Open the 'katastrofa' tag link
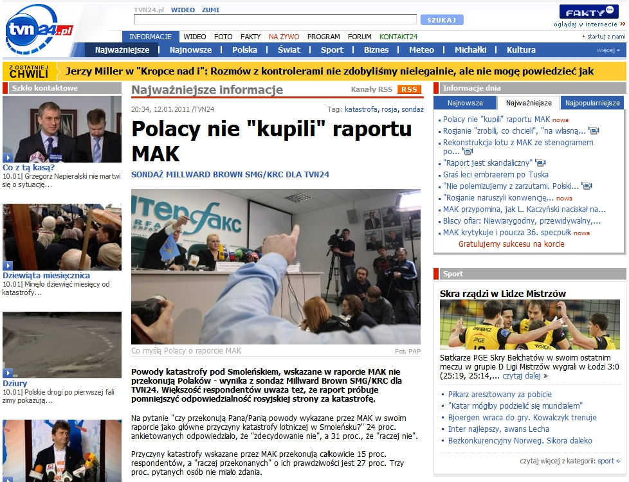The image size is (629, 482). [x=361, y=109]
